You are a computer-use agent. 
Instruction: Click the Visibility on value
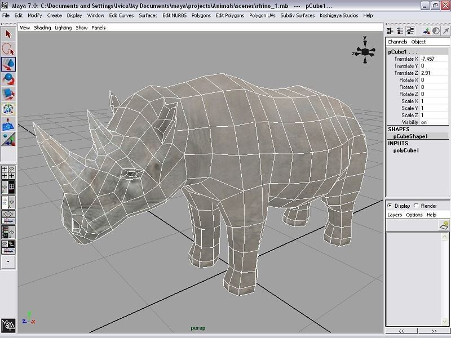point(434,122)
